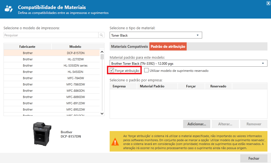271x163 pixels.
Task: Choose the MFC-8890DW printer model
Action: 52,97
